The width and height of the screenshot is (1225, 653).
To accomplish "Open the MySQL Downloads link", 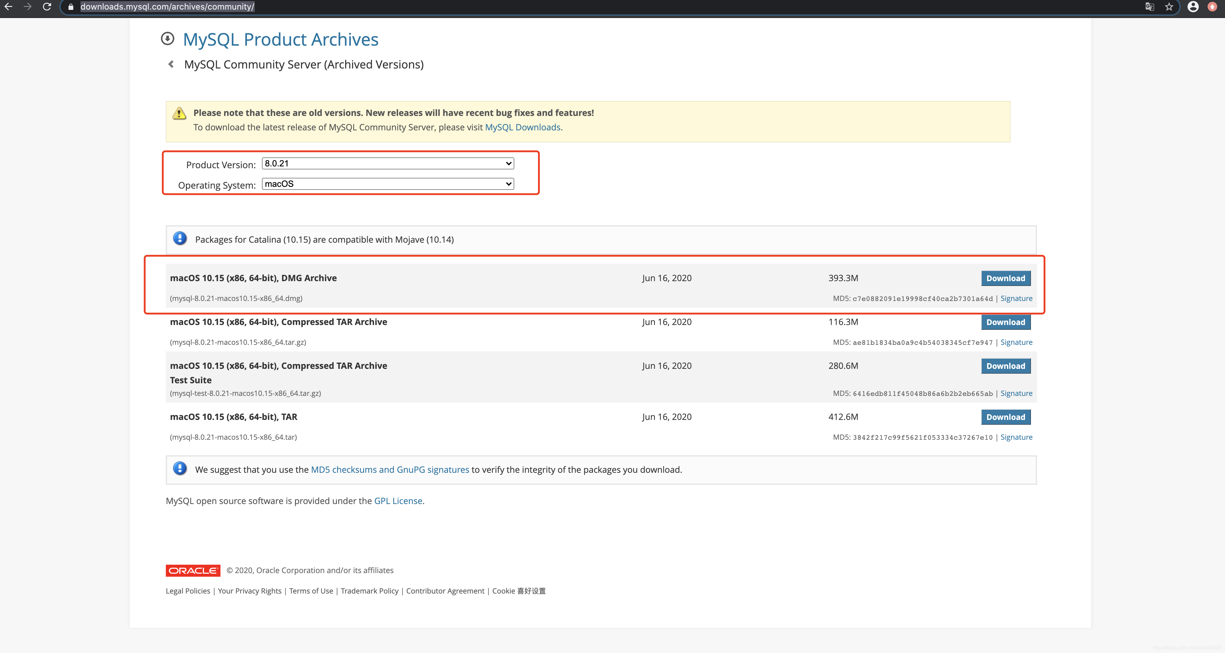I will [522, 127].
